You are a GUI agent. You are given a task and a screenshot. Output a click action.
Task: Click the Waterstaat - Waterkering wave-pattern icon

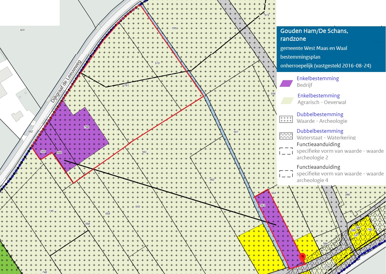(x=286, y=135)
